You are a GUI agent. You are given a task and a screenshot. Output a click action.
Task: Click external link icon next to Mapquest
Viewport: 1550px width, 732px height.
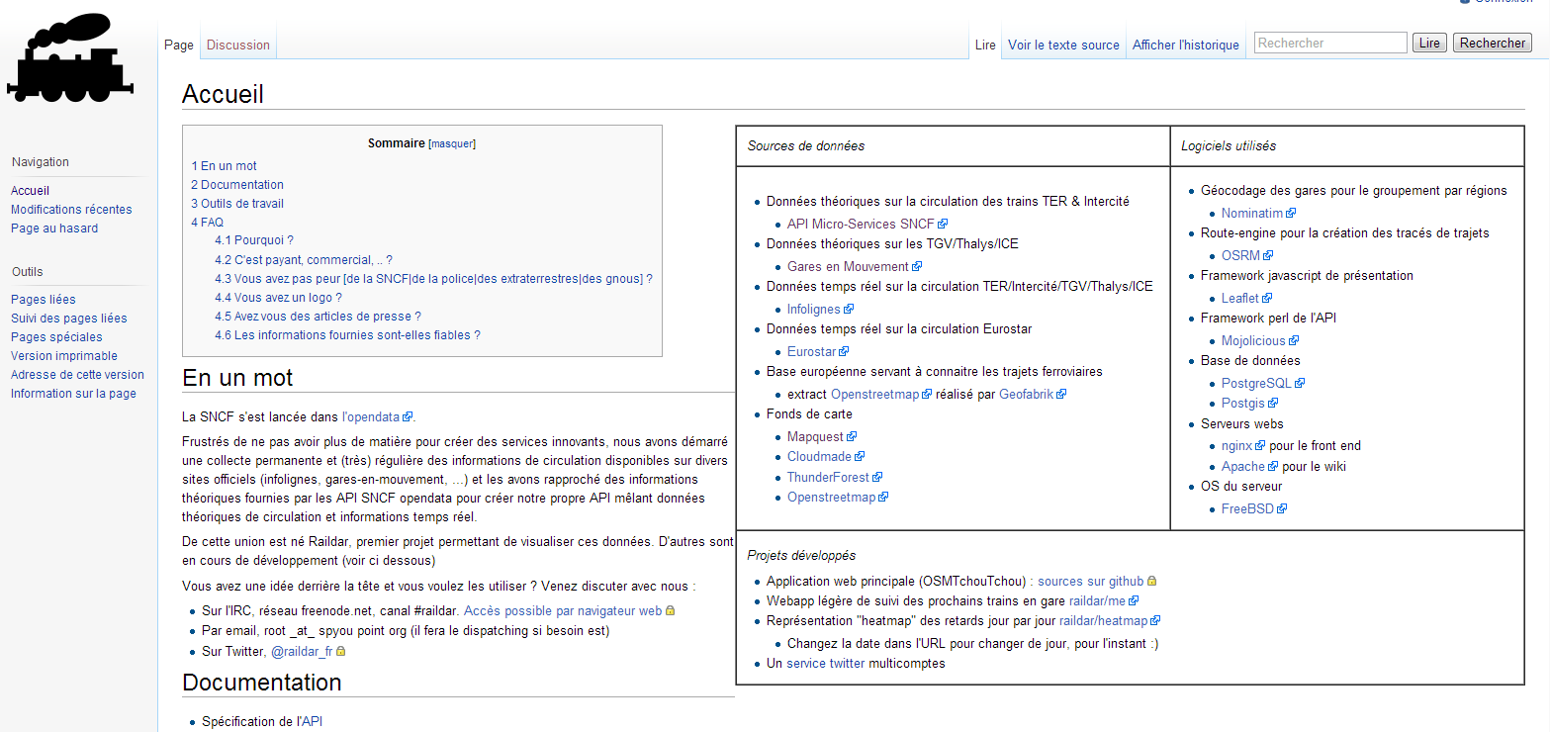coord(852,436)
